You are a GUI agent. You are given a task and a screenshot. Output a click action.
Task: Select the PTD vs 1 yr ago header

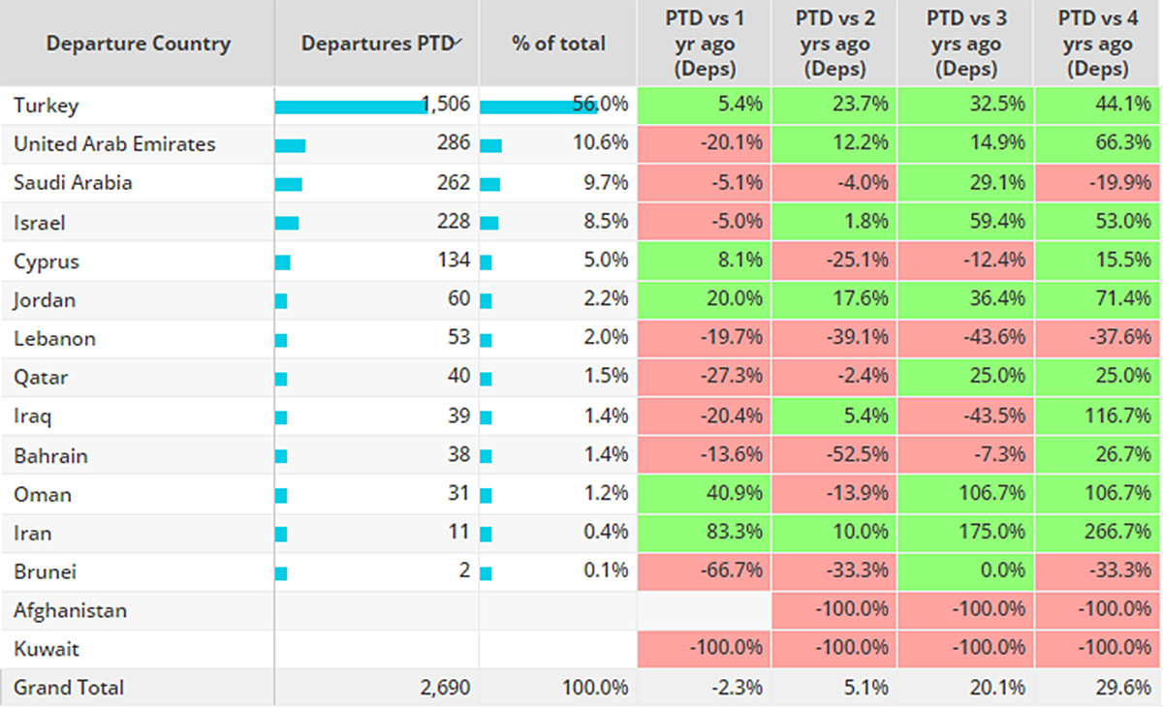tap(705, 44)
